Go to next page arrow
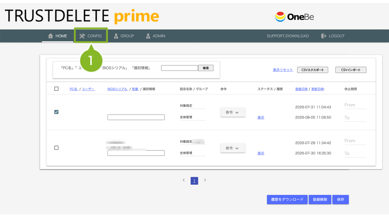Image resolution: width=389 pixels, height=218 pixels. coord(205,180)
